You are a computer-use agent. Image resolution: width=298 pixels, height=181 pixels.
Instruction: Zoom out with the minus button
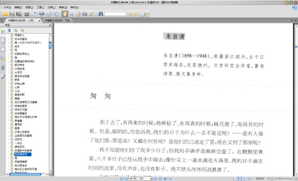coord(272,179)
